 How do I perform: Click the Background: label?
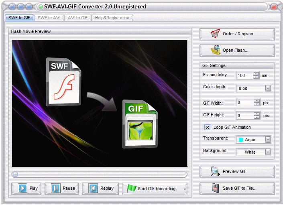point(215,150)
